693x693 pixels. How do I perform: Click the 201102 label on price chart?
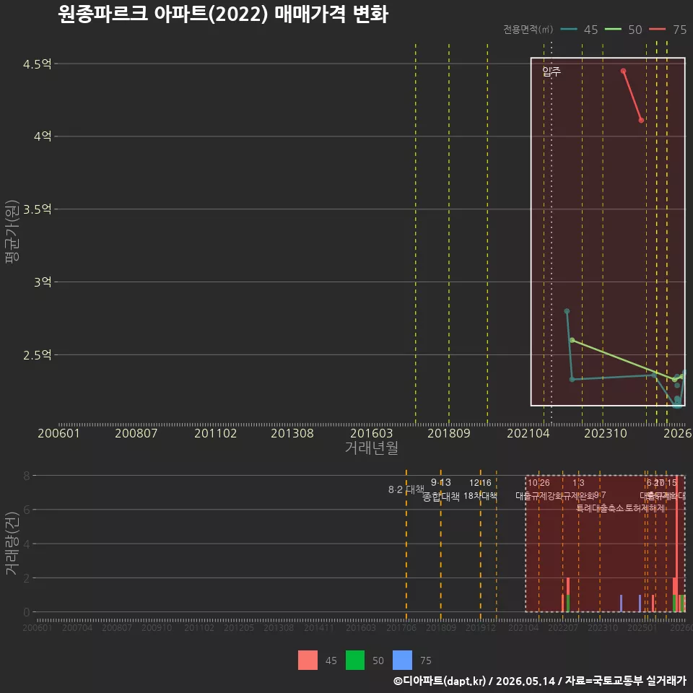tap(216, 433)
